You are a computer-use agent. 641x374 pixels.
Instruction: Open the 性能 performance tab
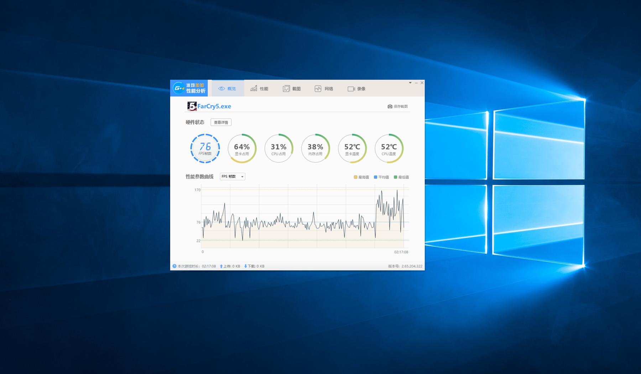(259, 89)
